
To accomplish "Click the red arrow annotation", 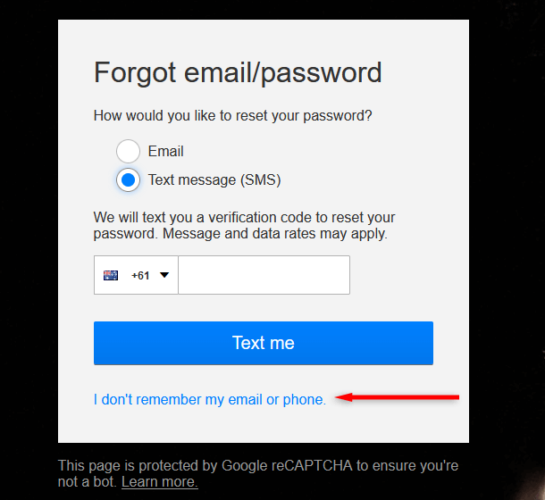I will coord(402,397).
